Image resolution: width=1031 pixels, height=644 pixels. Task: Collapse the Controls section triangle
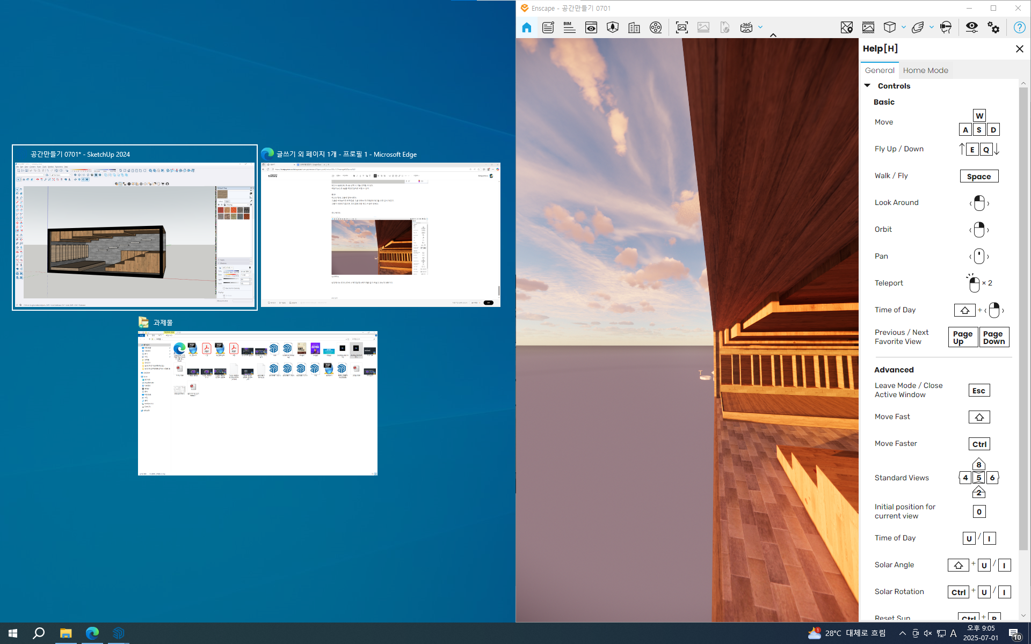(867, 86)
